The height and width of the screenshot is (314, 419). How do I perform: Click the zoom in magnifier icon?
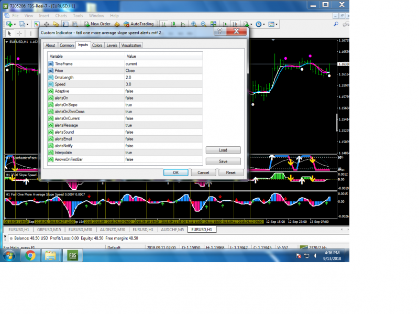pyautogui.click(x=194, y=24)
